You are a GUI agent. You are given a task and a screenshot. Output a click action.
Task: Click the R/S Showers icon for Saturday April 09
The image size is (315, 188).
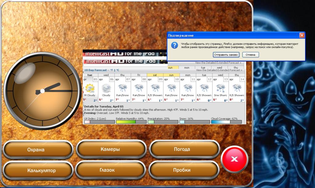click(x=155, y=88)
